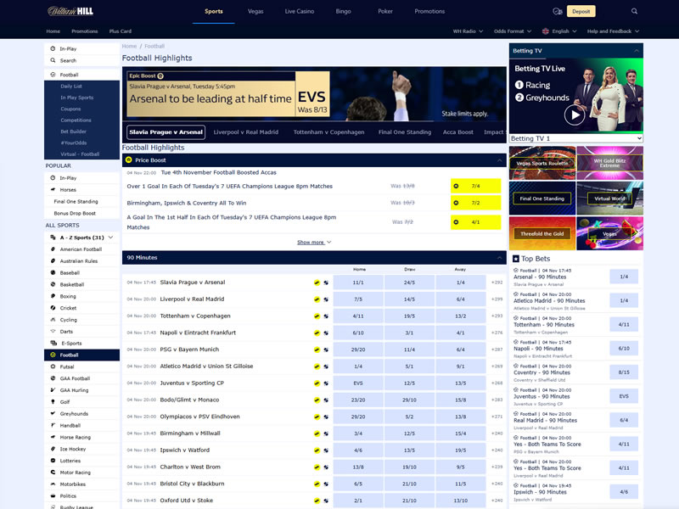Play the Betting TV Live video
The height and width of the screenshot is (509, 679).
point(575,115)
